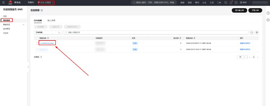Click the 页面上传 button
Image resolution: width=270 pixels, height=106 pixels.
pos(255,10)
